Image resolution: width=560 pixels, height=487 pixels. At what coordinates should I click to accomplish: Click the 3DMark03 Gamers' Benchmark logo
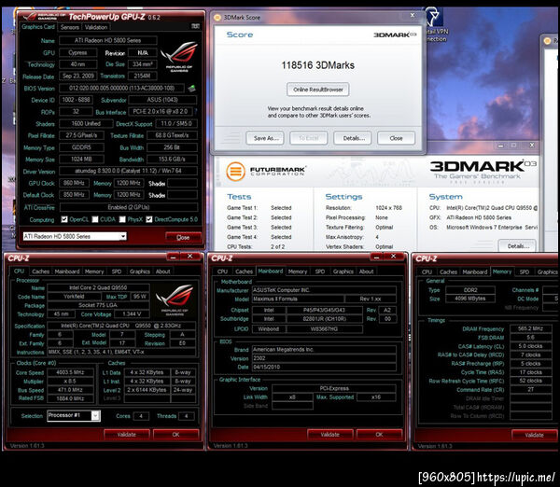point(483,170)
